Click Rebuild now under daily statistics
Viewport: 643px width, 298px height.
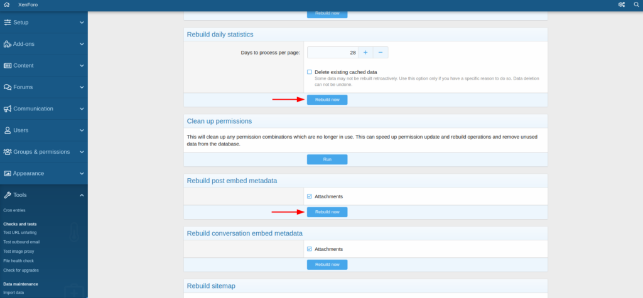point(327,100)
